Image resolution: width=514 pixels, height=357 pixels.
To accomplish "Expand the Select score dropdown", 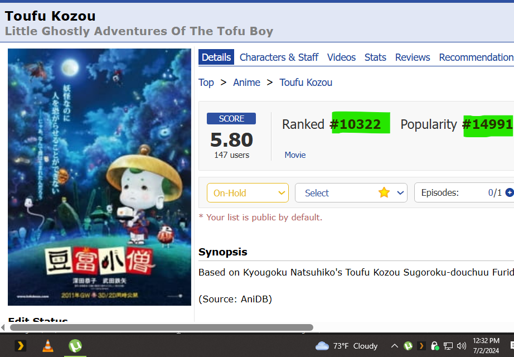I will (351, 193).
